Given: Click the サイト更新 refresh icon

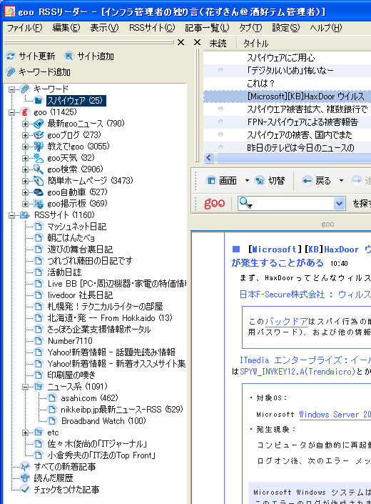Looking at the screenshot, I should [x=11, y=56].
